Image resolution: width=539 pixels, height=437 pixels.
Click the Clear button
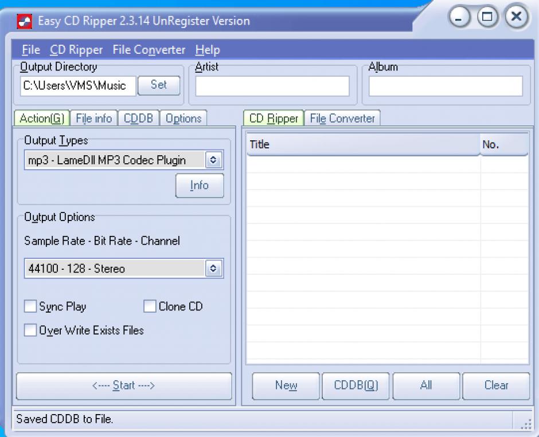point(496,386)
